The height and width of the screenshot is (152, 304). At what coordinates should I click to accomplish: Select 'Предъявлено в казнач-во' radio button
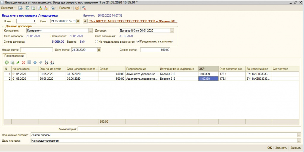tap(138, 41)
